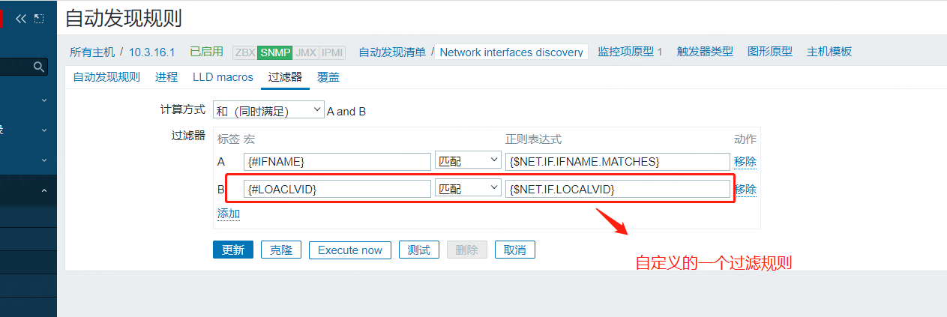This screenshot has width=947, height=317.
Task: Click 移除 link for filter A
Action: click(x=745, y=161)
